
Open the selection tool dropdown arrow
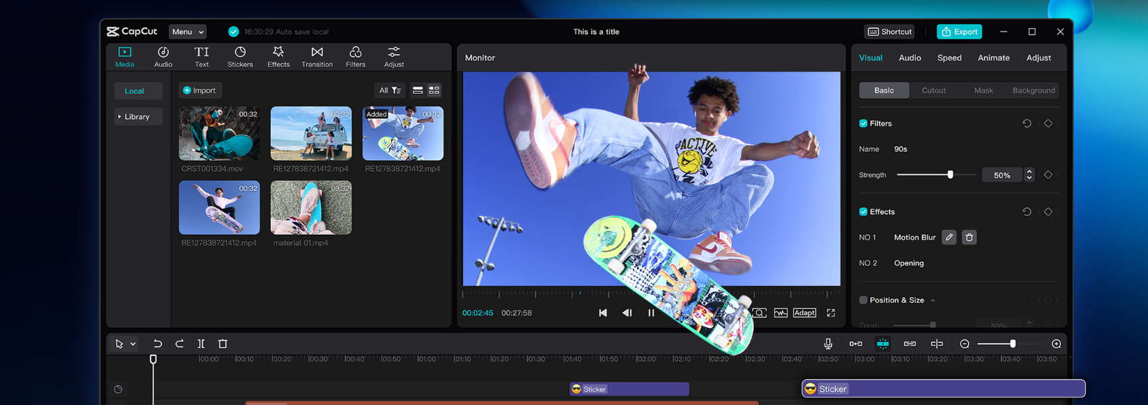(133, 344)
